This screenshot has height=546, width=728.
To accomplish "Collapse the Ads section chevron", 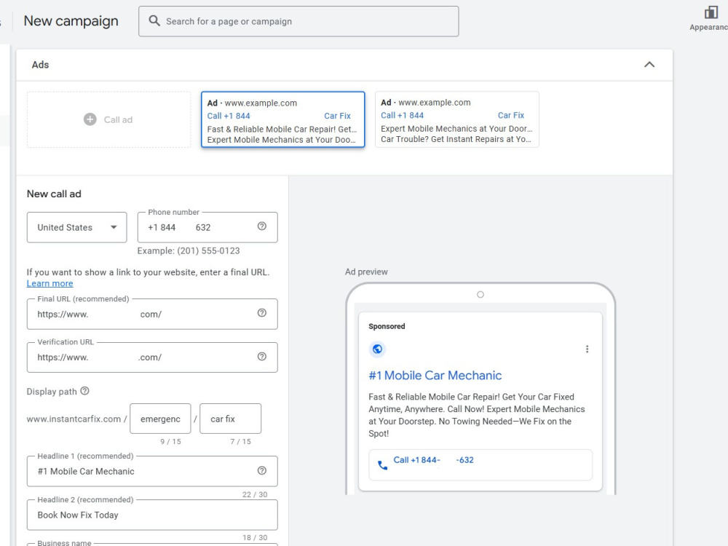I will [x=649, y=65].
